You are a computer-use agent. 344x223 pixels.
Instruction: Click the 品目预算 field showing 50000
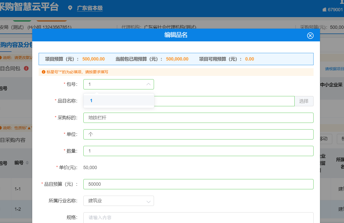(x=198, y=184)
